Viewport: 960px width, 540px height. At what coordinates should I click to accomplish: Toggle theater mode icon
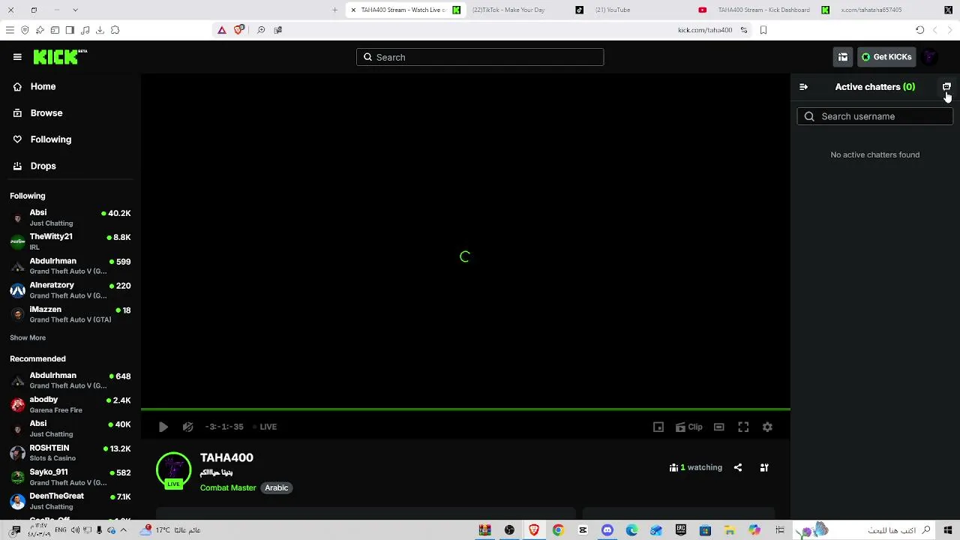(x=718, y=427)
